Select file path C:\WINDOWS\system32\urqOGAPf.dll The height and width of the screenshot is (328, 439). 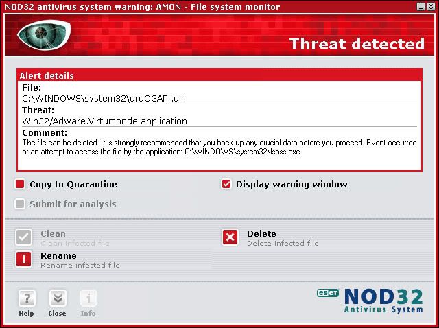102,98
